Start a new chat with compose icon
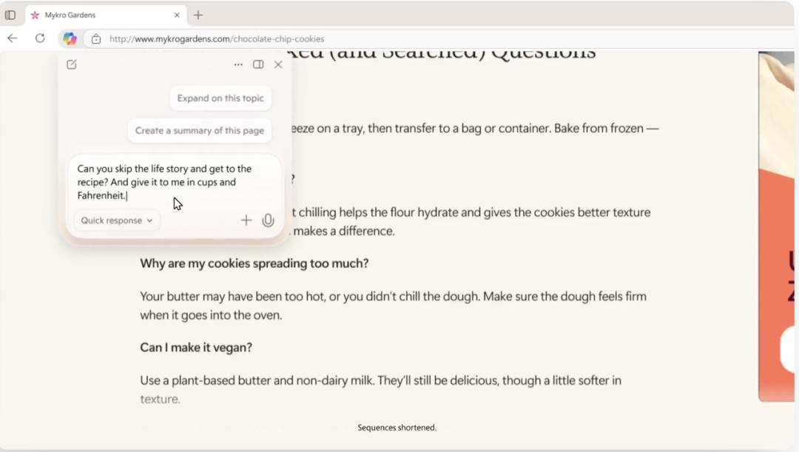 (72, 64)
